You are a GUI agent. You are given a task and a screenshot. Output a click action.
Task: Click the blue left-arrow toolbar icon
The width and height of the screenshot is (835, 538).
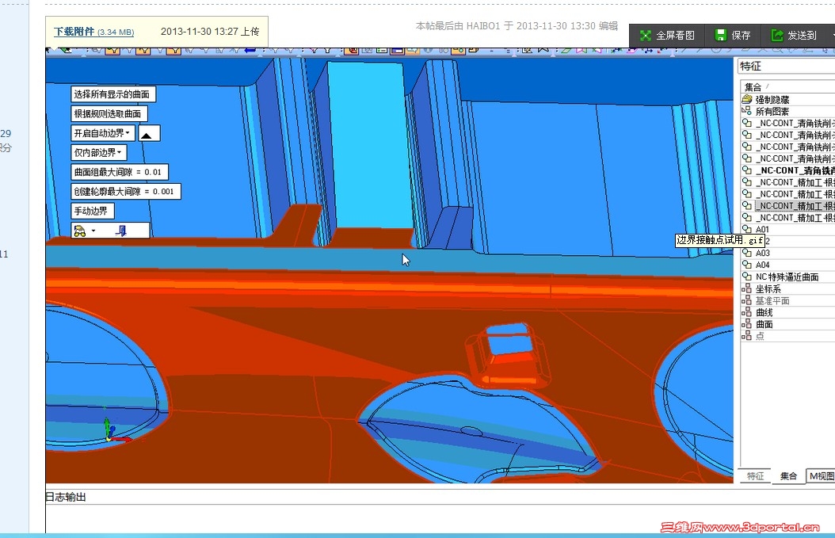click(250, 51)
